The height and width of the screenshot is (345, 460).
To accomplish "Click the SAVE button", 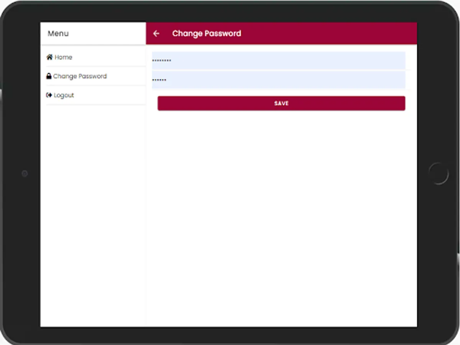I will (x=281, y=103).
